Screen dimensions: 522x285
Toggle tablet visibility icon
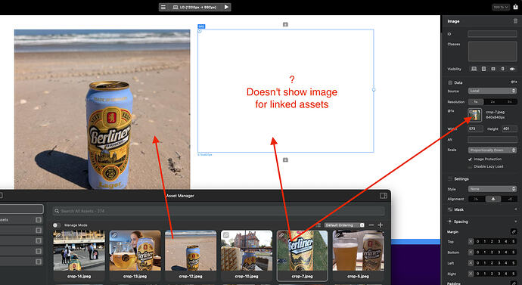tap(483, 69)
